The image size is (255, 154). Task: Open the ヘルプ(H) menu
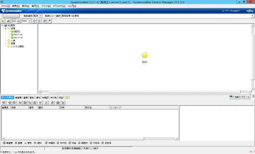coord(72,6)
